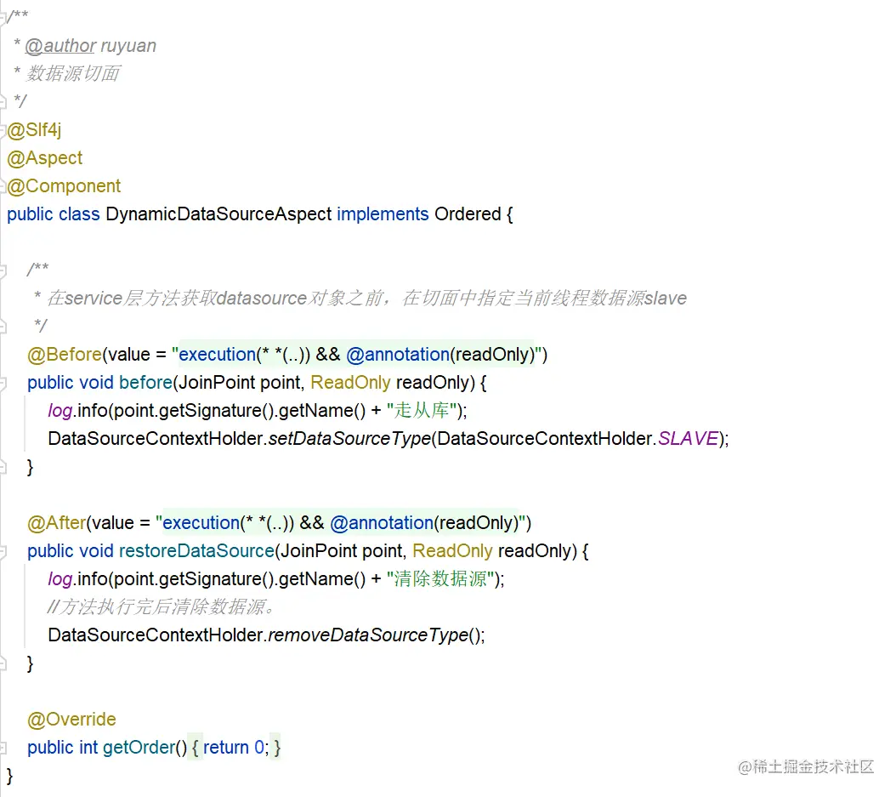Viewport: 896px width, 797px height.
Task: Click the string "清除数据源"
Action: tap(440, 578)
